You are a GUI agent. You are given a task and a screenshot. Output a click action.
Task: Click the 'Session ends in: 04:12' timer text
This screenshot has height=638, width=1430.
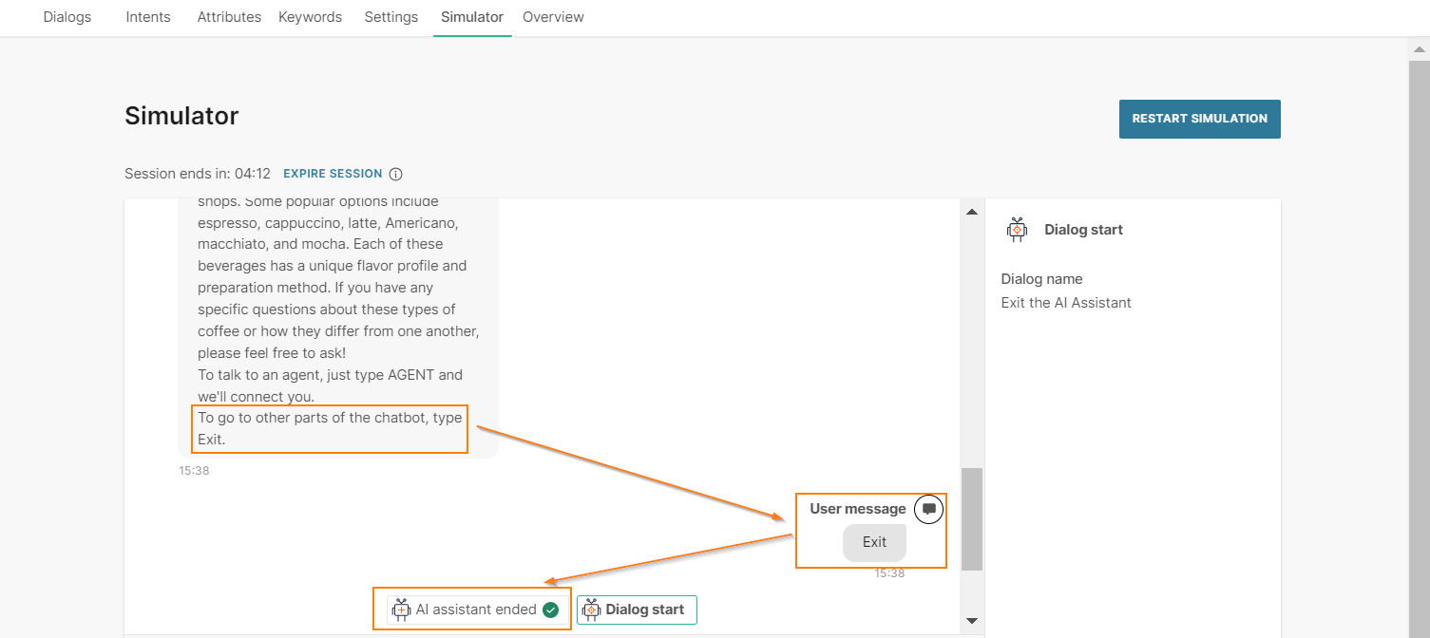point(198,174)
